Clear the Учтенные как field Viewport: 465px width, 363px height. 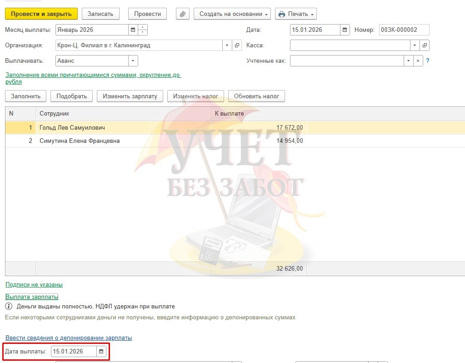coord(418,61)
